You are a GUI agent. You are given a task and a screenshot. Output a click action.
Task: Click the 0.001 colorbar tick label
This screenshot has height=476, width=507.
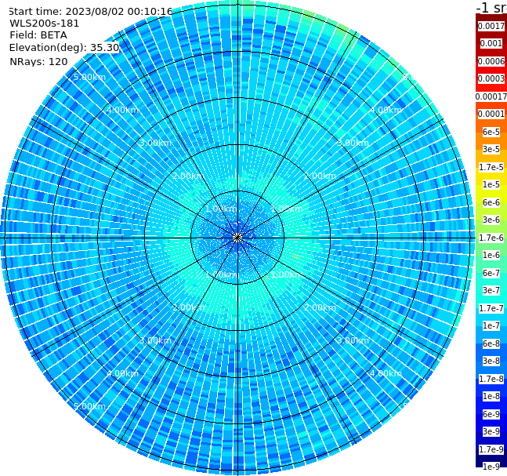pos(491,43)
